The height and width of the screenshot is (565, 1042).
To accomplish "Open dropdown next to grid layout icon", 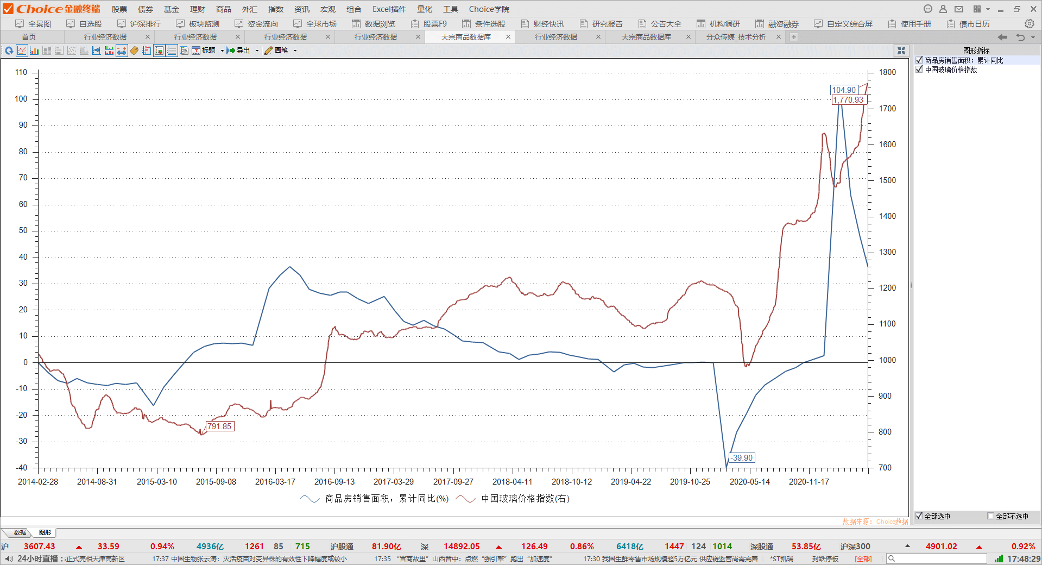I will 988,9.
